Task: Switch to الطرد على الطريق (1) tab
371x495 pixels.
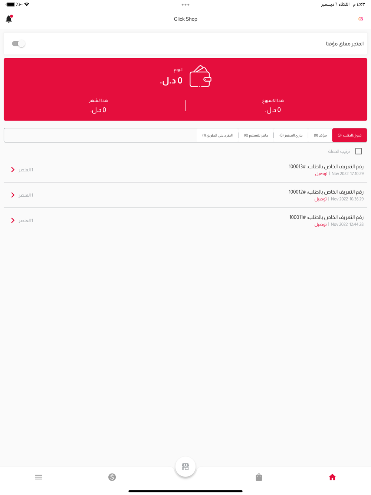Action: [217, 135]
